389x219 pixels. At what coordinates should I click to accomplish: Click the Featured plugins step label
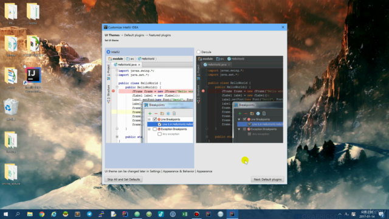(160, 35)
